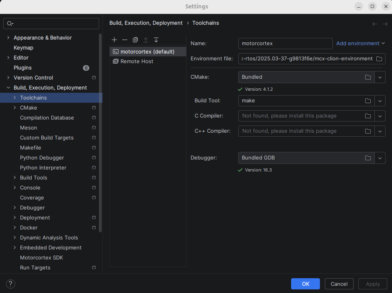
Task: Remove selected toolchain with minus icon
Action: click(125, 40)
